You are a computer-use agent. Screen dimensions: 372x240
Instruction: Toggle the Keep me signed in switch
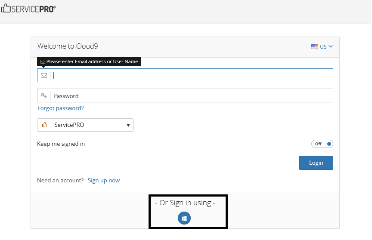322,144
